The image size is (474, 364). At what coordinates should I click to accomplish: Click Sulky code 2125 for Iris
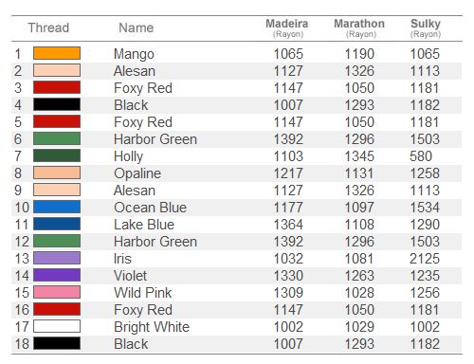[425, 259]
